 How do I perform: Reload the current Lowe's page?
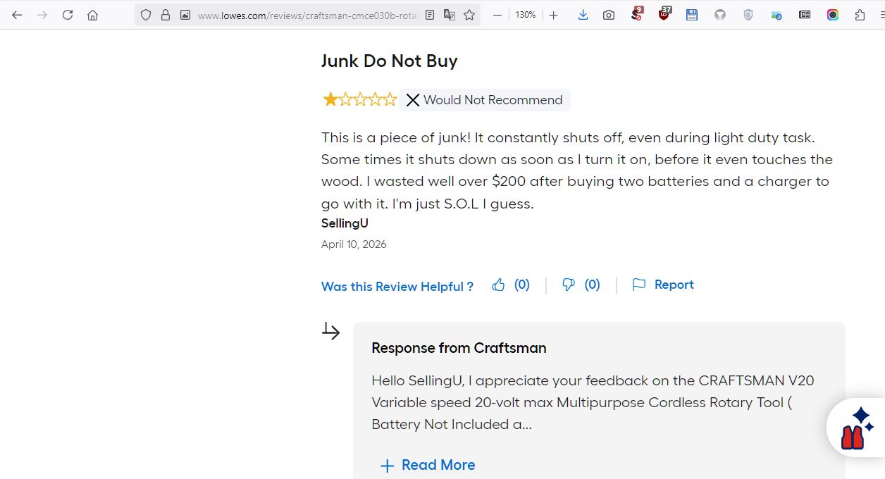click(x=68, y=15)
